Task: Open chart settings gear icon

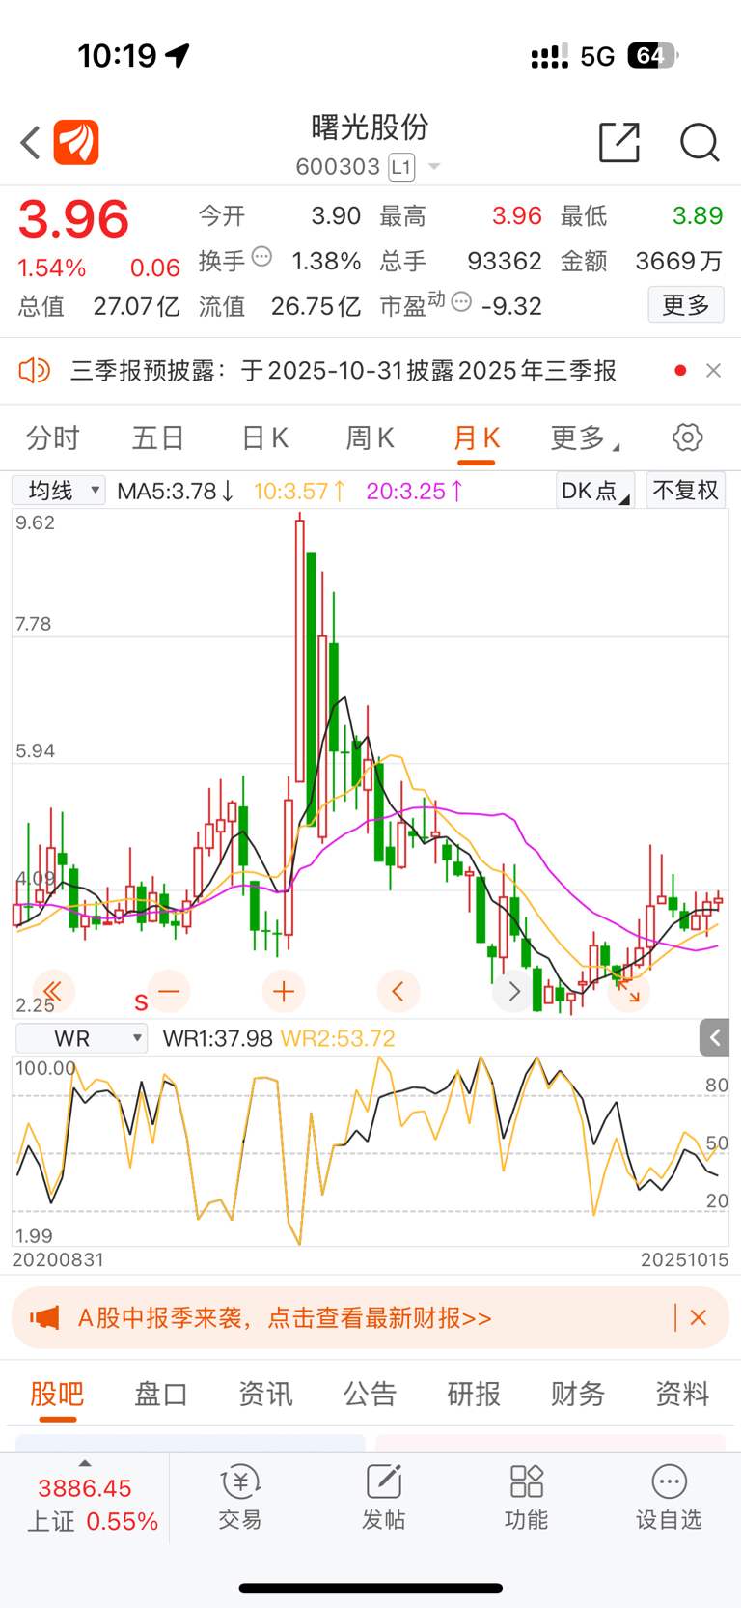Action: (x=687, y=437)
